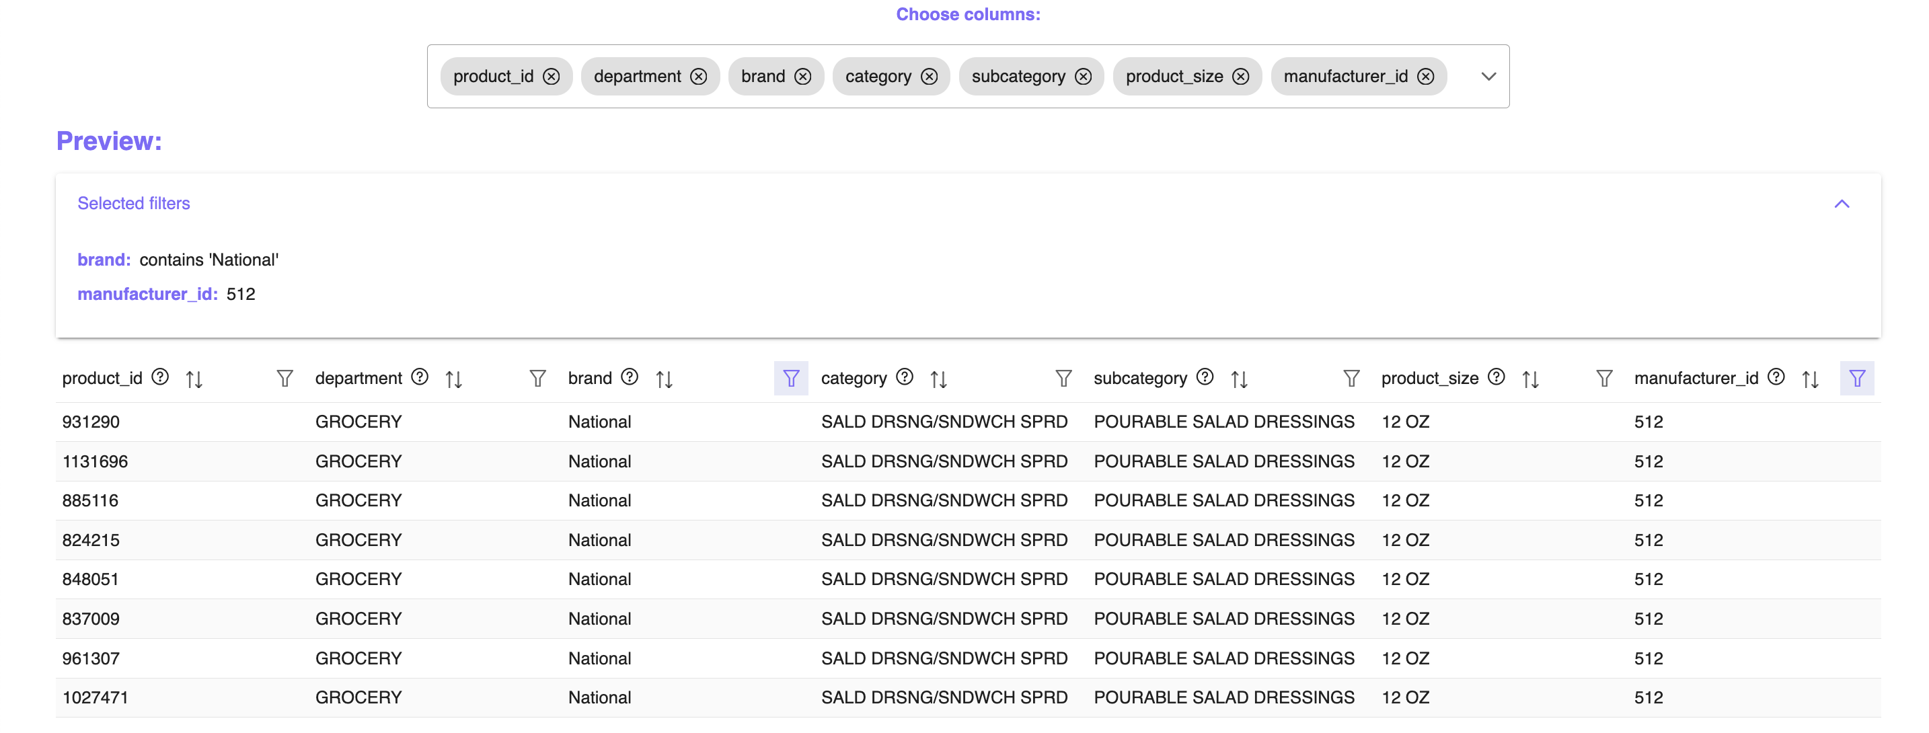
Task: Click the manufacturer_id filter label
Action: pyautogui.click(x=147, y=295)
